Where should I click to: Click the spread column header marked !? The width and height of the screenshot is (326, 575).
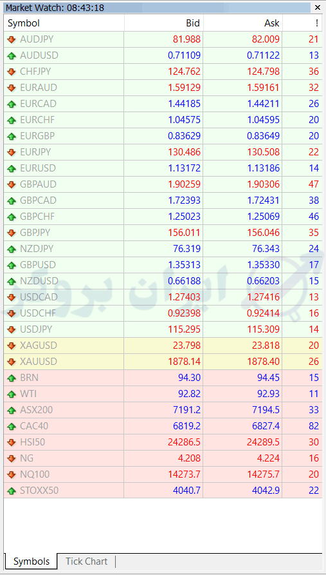pos(303,23)
